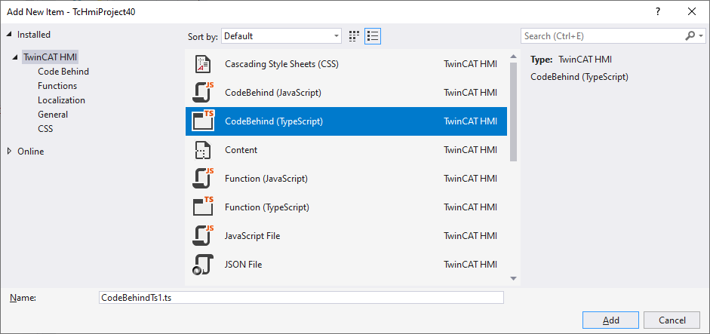This screenshot has height=334, width=710.
Task: Select the Localization category
Action: click(x=62, y=100)
